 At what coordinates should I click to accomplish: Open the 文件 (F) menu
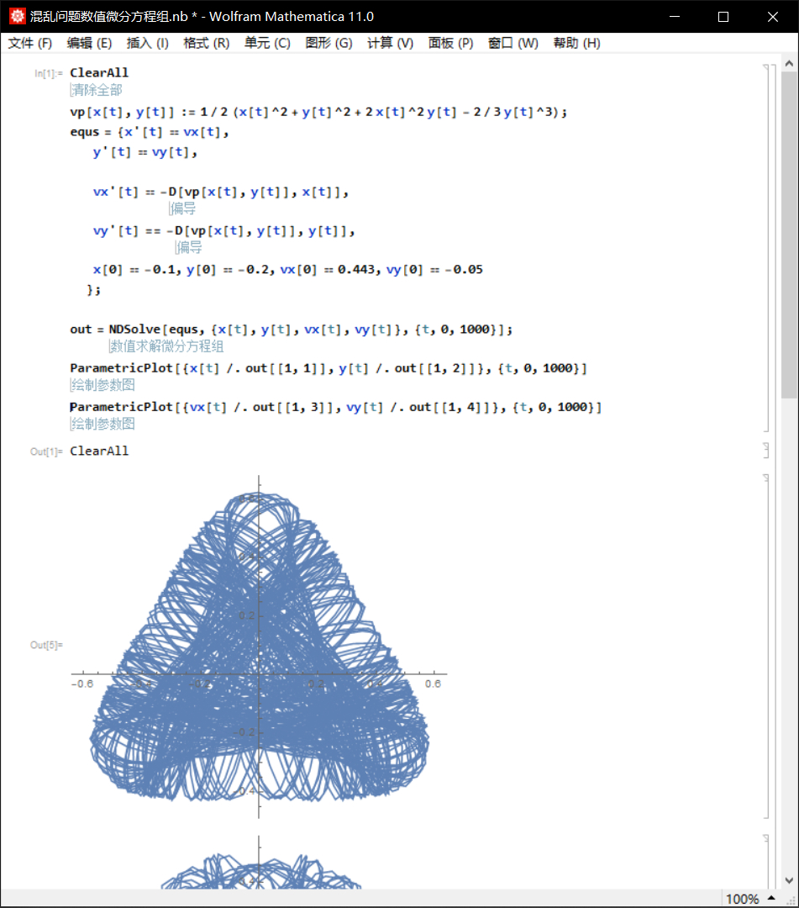click(x=29, y=44)
